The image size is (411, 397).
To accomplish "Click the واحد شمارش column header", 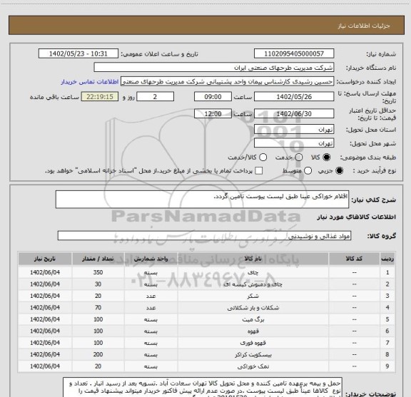I will pos(151,259).
